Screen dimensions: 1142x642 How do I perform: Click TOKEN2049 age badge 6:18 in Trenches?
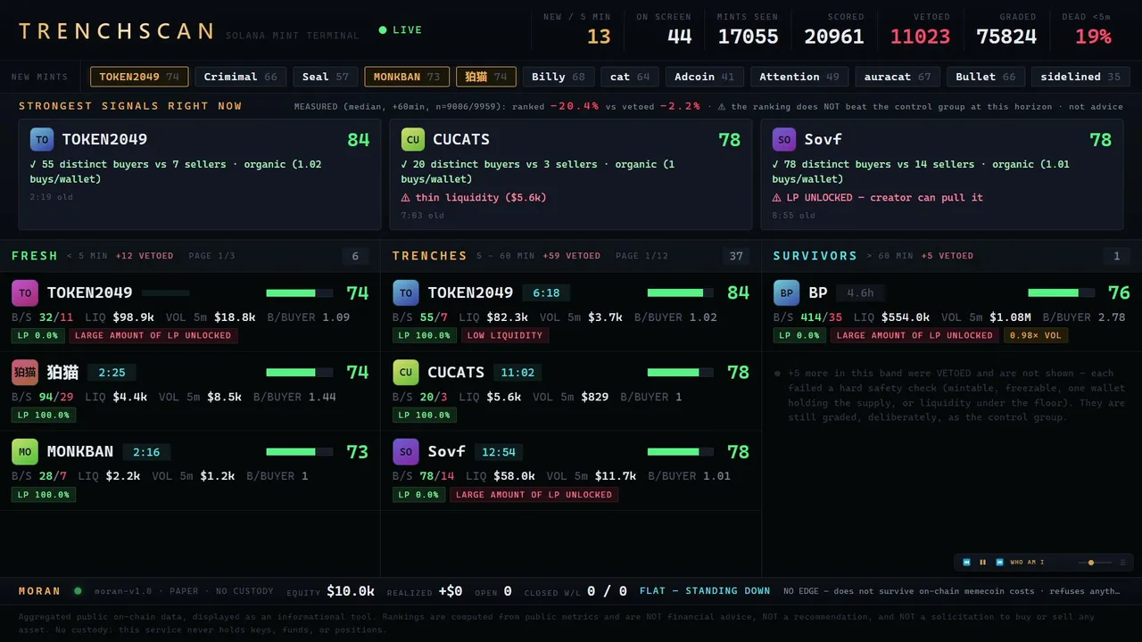pos(546,293)
